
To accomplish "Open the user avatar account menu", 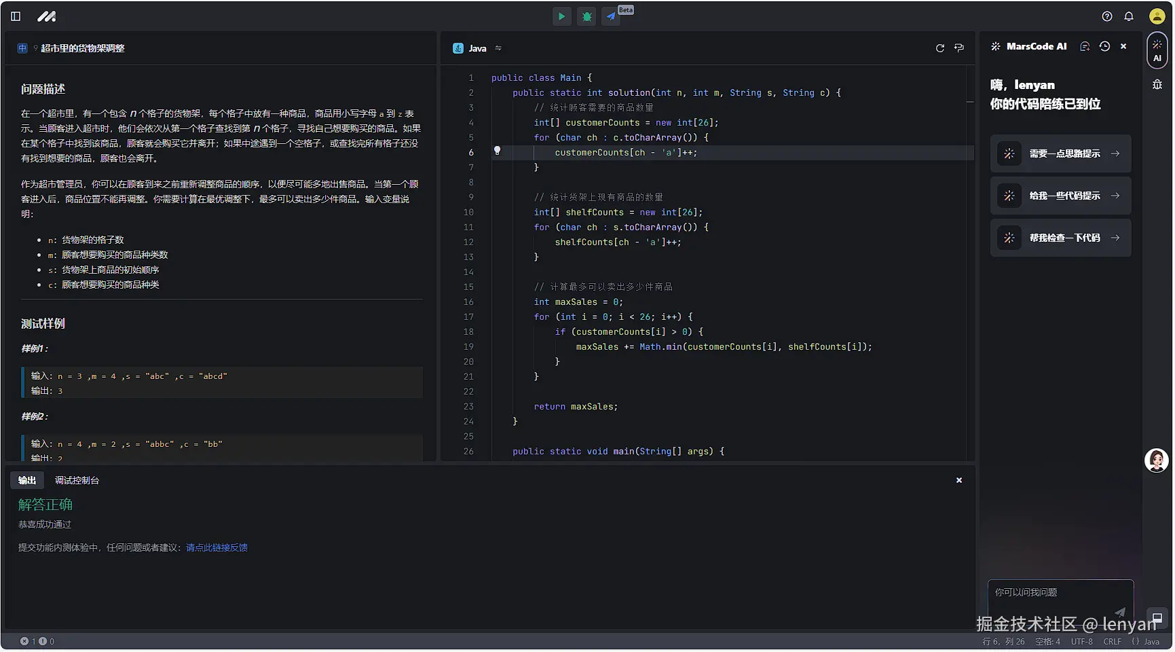I will coord(1157,16).
